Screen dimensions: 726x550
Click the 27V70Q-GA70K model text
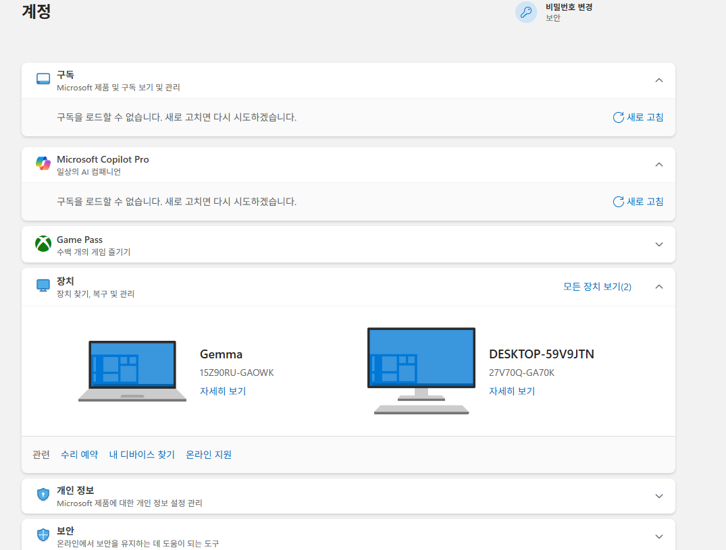point(521,373)
